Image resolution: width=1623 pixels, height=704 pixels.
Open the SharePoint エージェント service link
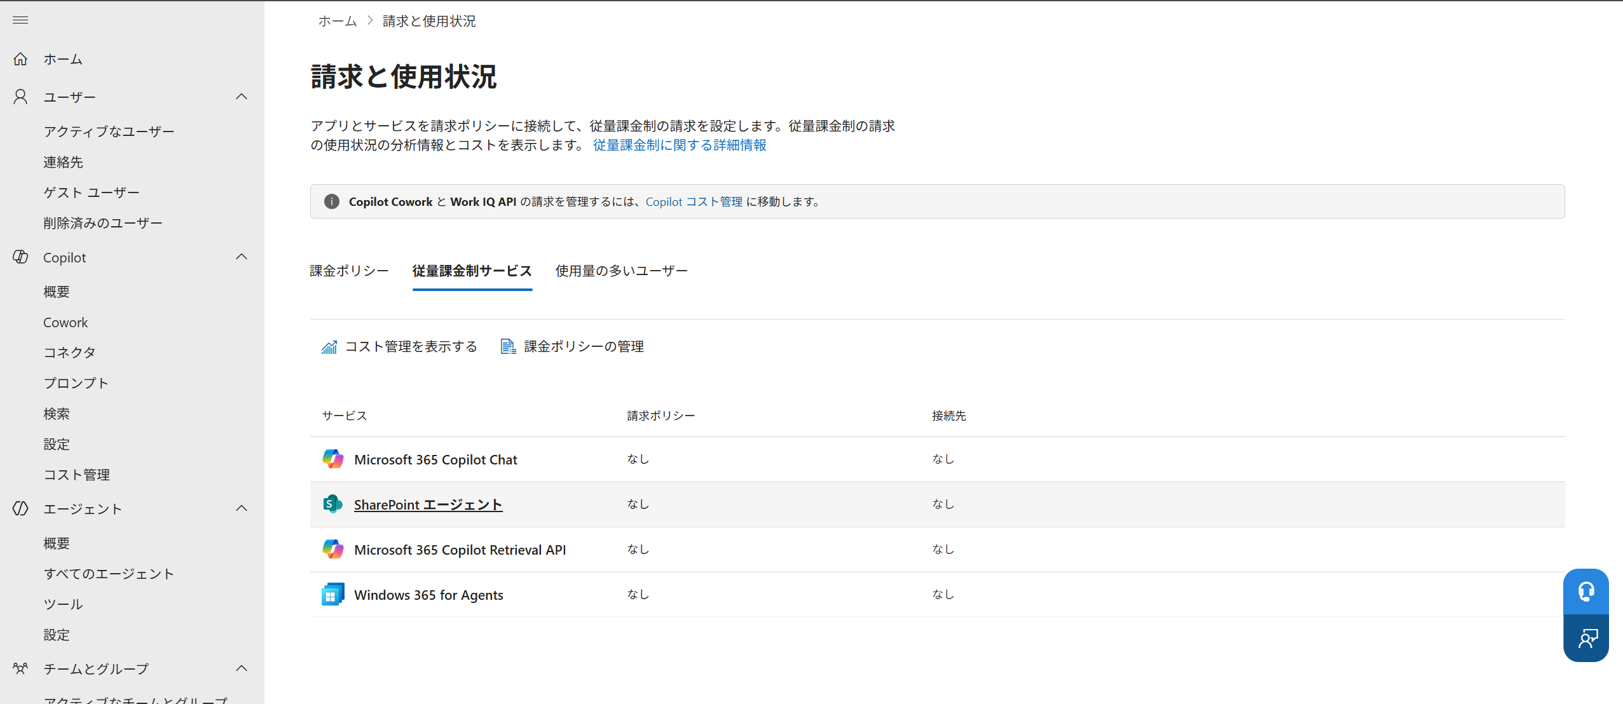(428, 504)
